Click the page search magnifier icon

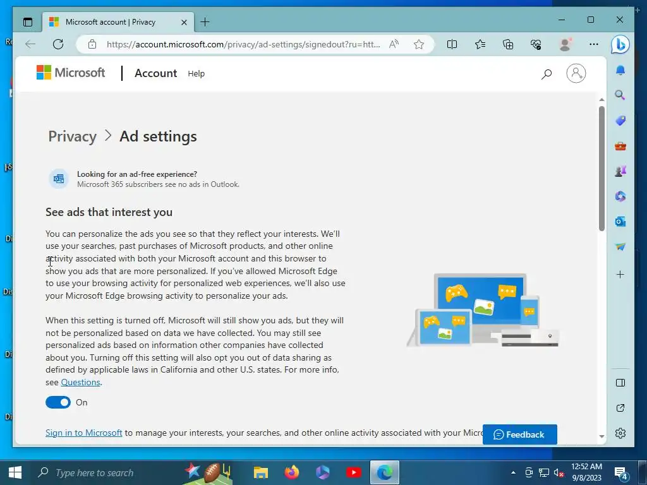click(x=547, y=74)
